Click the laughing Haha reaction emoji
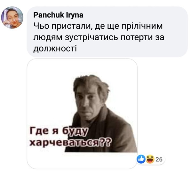The image size is (190, 171). pyautogui.click(x=150, y=159)
